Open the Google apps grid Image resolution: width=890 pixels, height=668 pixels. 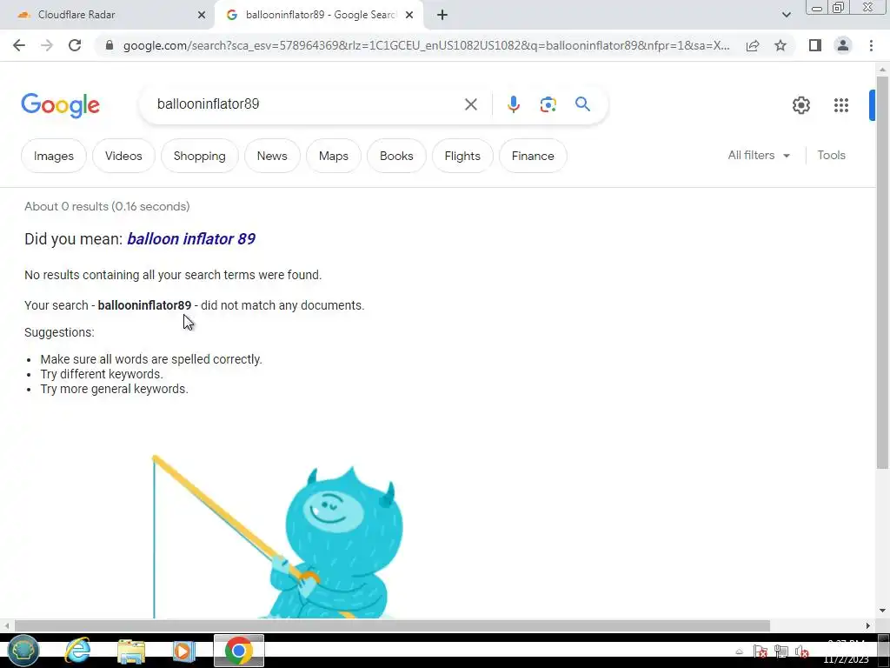[x=841, y=105]
